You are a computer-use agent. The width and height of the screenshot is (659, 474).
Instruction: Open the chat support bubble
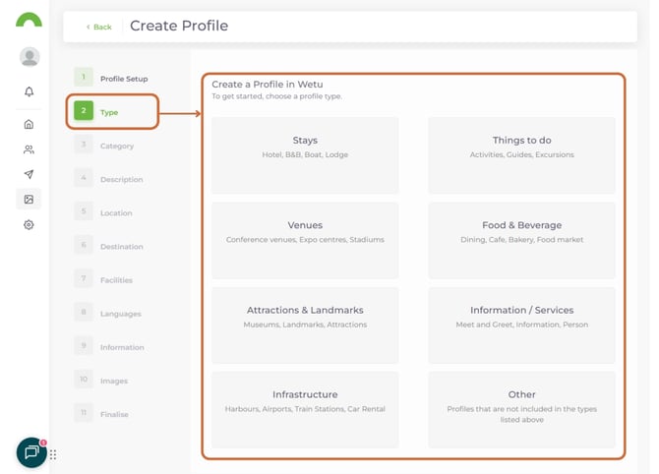coord(31,452)
